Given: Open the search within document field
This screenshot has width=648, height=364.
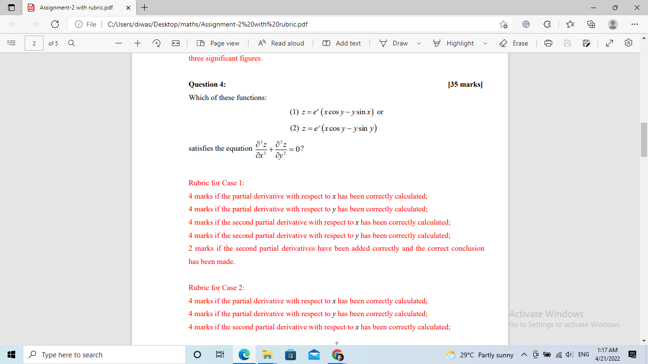Looking at the screenshot, I should 71,43.
